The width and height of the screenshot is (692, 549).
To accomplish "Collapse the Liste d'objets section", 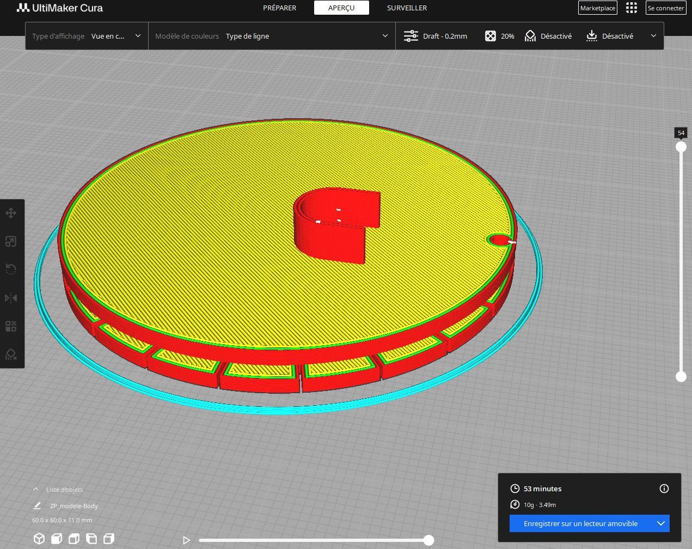I will click(x=36, y=490).
